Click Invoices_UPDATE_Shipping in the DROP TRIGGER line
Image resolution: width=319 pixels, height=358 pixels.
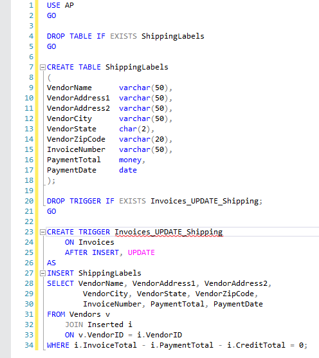click(205, 201)
